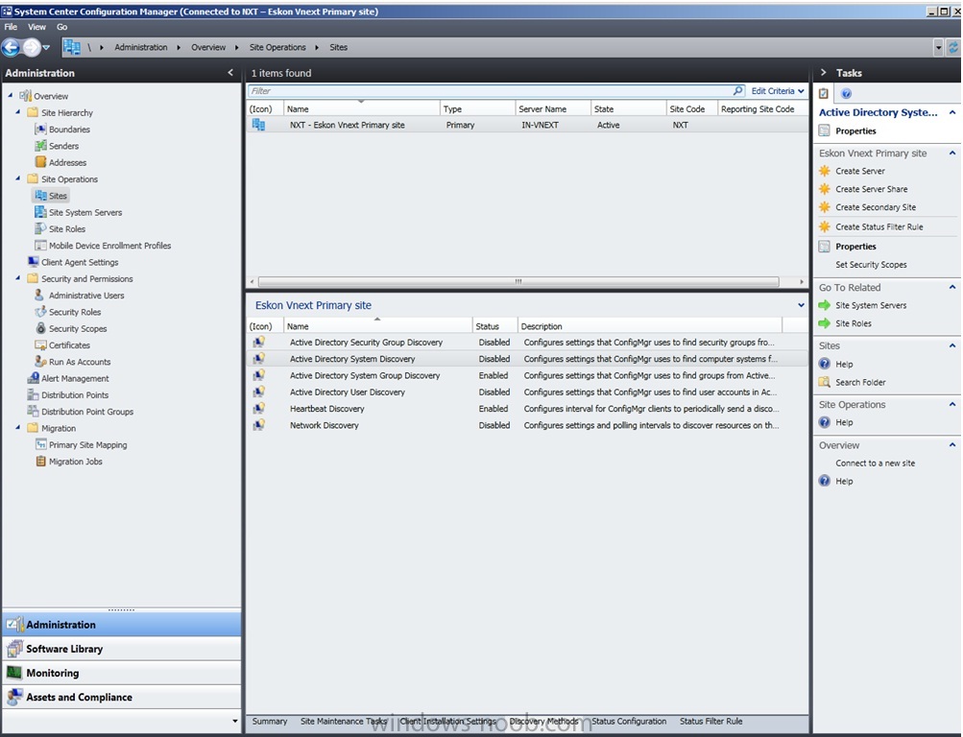963x737 pixels.
Task: Click the Alert Management icon
Action: [x=34, y=377]
